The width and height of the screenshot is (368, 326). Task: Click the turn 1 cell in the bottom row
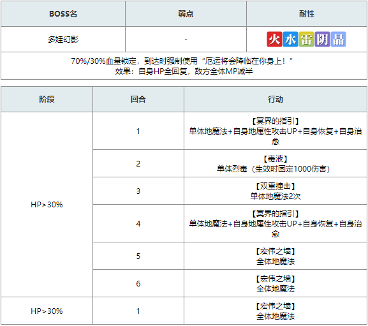tap(138, 311)
